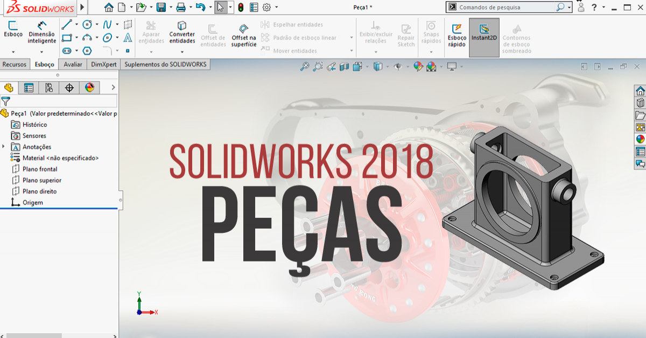Select the Spline sketch tool
Screen dimensions: 646x338
pos(107,25)
